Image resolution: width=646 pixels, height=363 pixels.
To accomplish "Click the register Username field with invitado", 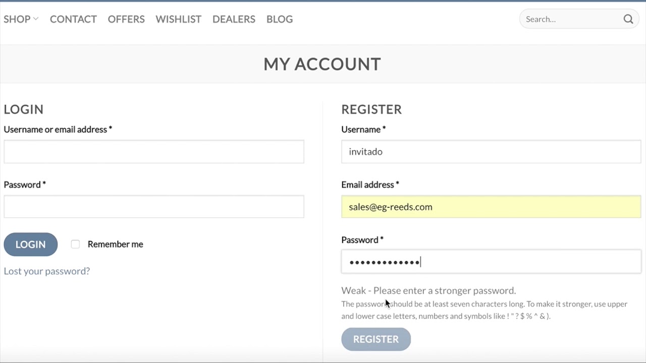I will (491, 152).
